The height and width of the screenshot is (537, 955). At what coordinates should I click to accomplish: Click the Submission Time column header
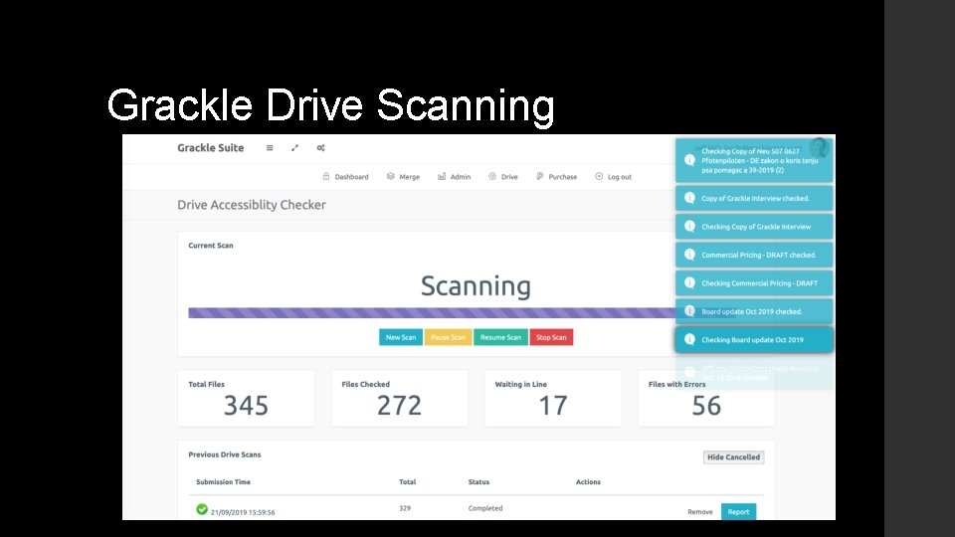pos(223,482)
